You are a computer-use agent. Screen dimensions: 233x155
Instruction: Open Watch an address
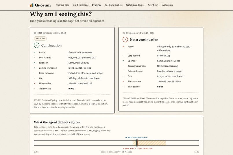(135, 5)
